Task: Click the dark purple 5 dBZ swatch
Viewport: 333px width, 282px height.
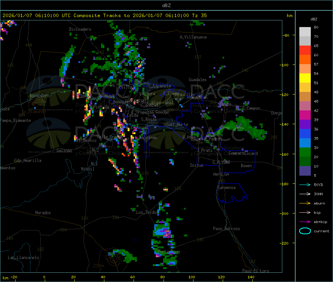Action: coord(305,171)
